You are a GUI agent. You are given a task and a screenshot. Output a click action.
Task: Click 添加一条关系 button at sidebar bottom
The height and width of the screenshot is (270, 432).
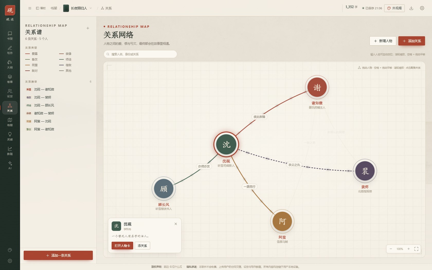click(58, 255)
